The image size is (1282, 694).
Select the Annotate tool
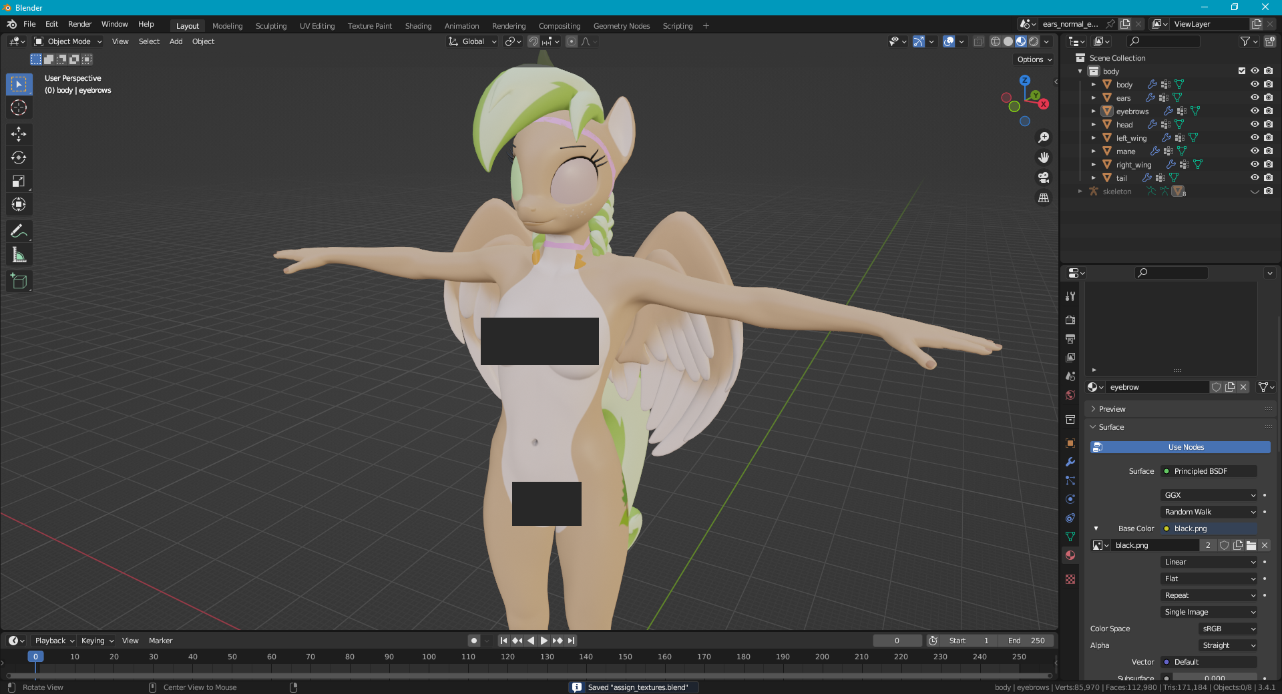(19, 231)
